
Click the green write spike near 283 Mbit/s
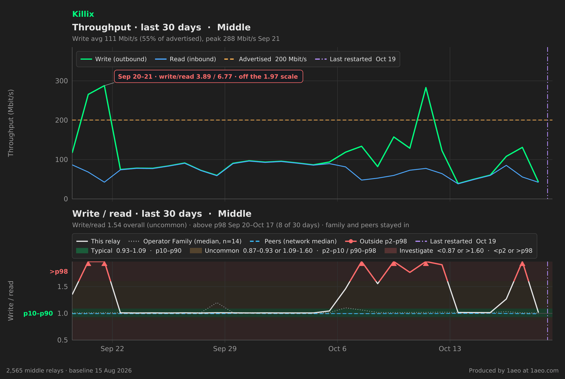click(426, 87)
